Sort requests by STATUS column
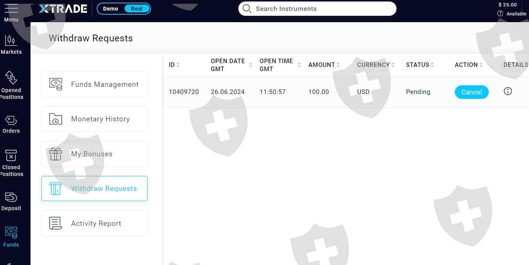Viewport: 529px width, 265px height. coord(432,65)
